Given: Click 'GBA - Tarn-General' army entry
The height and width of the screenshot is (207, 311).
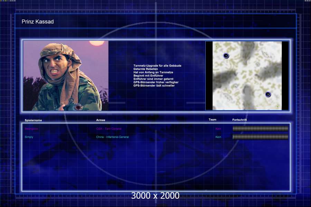Looking at the screenshot, I should pyautogui.click(x=109, y=129).
